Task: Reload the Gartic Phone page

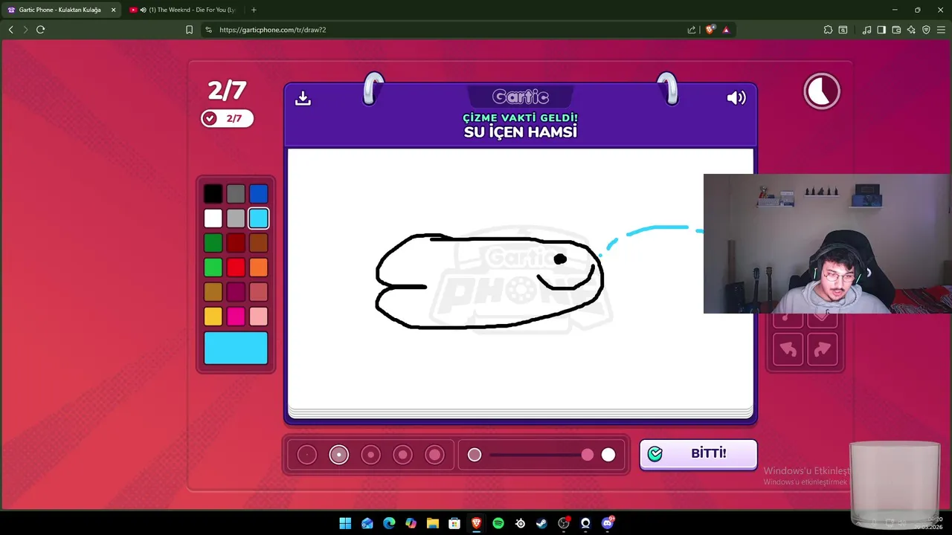Action: [40, 30]
